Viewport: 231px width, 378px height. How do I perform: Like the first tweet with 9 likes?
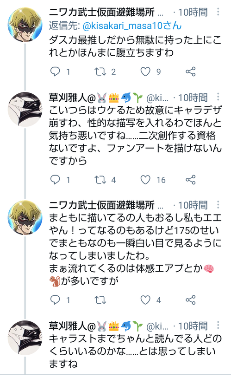145,72
